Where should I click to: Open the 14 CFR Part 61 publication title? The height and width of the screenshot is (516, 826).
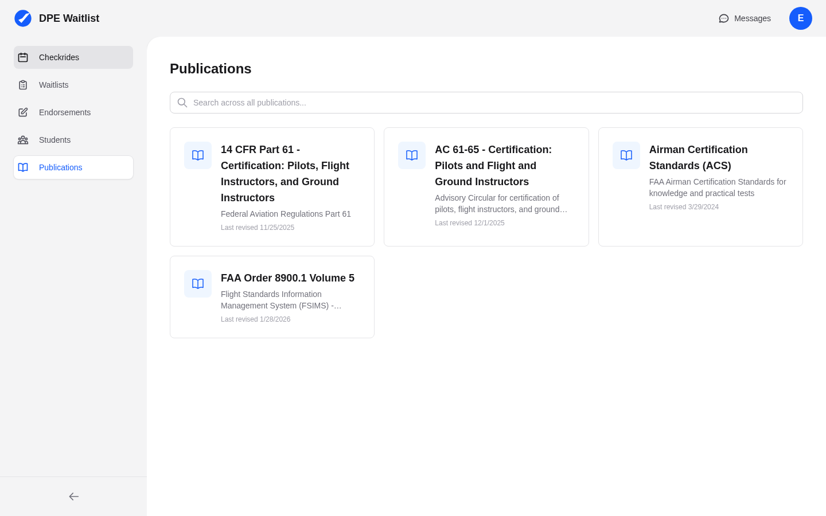[285, 173]
